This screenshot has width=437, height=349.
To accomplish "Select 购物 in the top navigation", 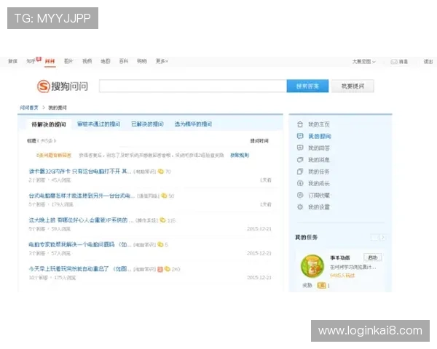I will (x=142, y=61).
